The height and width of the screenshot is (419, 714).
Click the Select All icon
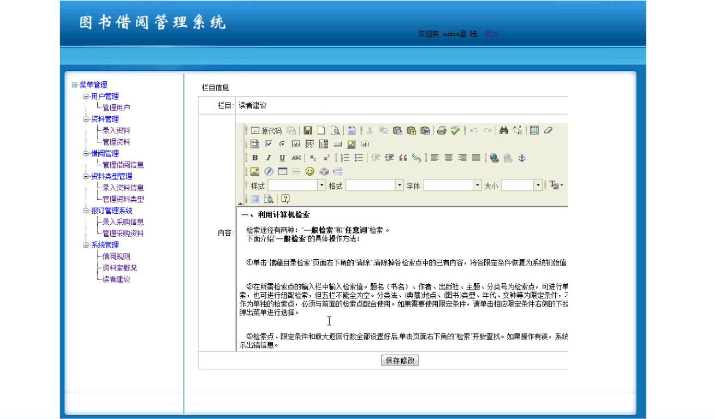point(534,130)
